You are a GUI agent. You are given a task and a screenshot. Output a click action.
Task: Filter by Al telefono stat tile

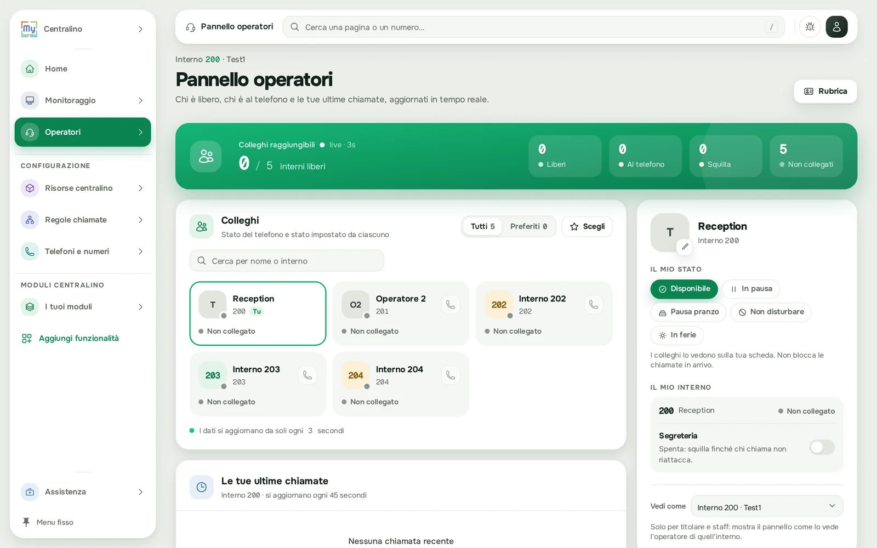click(646, 156)
